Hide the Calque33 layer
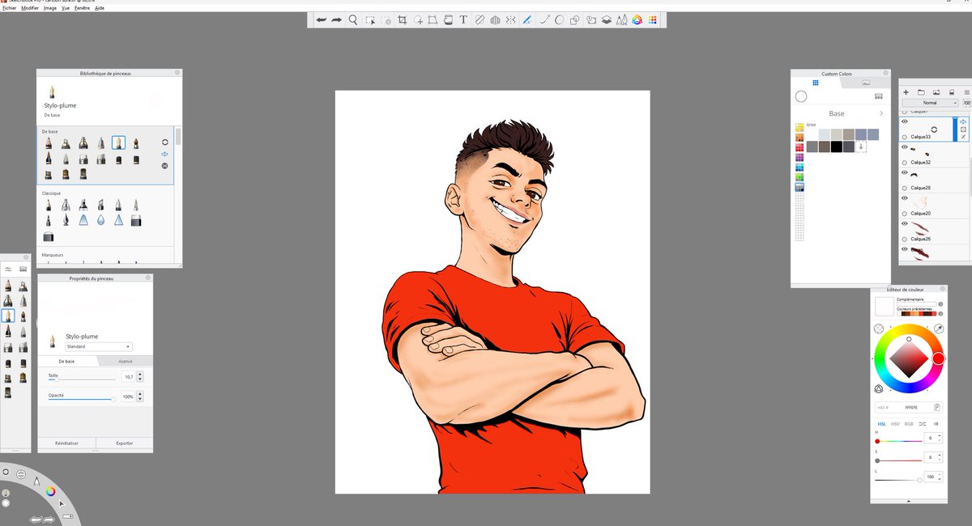 (x=904, y=121)
